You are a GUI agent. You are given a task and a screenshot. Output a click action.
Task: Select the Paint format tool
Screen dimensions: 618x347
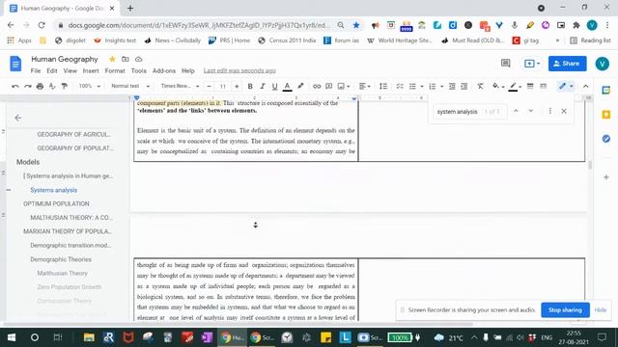point(65,86)
